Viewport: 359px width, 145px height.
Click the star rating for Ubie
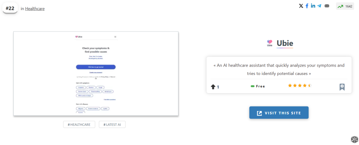point(300,85)
